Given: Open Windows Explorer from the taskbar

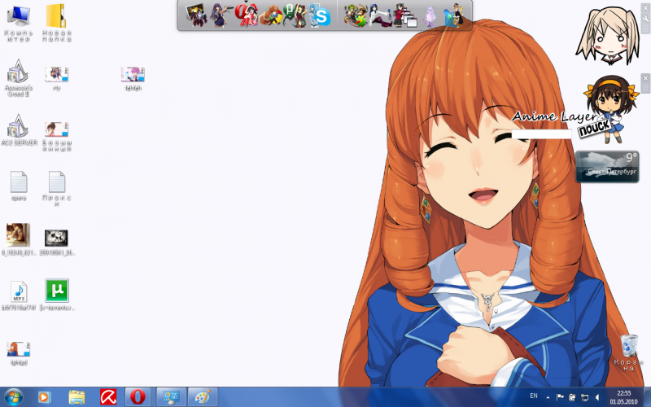Looking at the screenshot, I should pyautogui.click(x=76, y=396).
